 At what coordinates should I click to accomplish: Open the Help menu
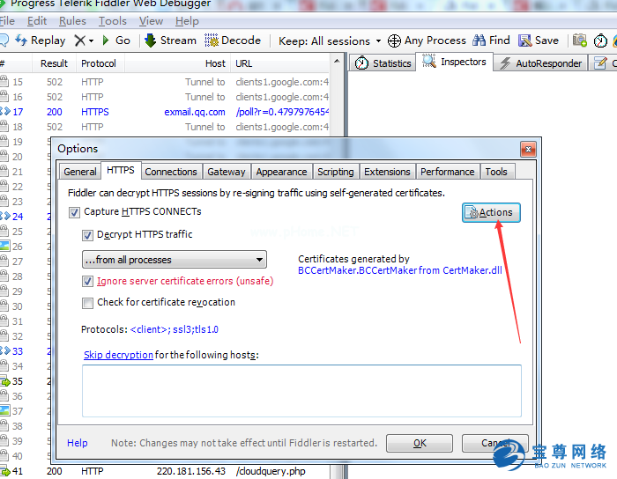click(x=187, y=21)
